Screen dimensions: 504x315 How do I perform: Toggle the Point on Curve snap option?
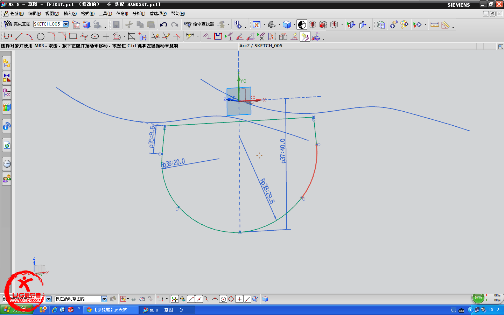247,299
